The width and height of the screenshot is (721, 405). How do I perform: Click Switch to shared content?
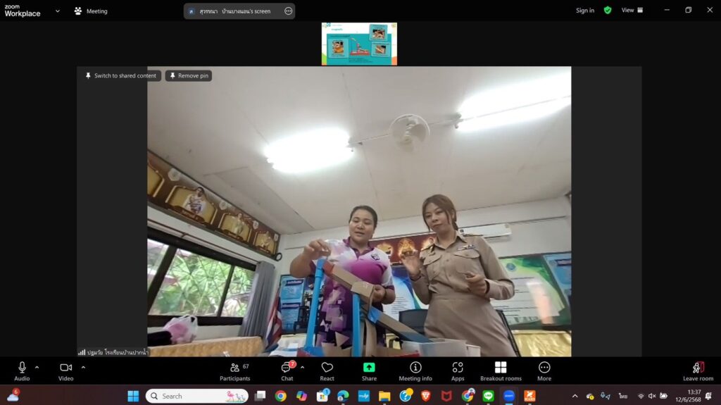(121, 75)
